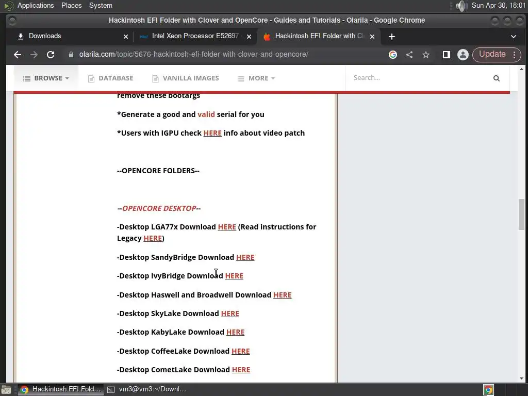Open HERE link for IGPU video patch
528x396 pixels.
(212, 133)
